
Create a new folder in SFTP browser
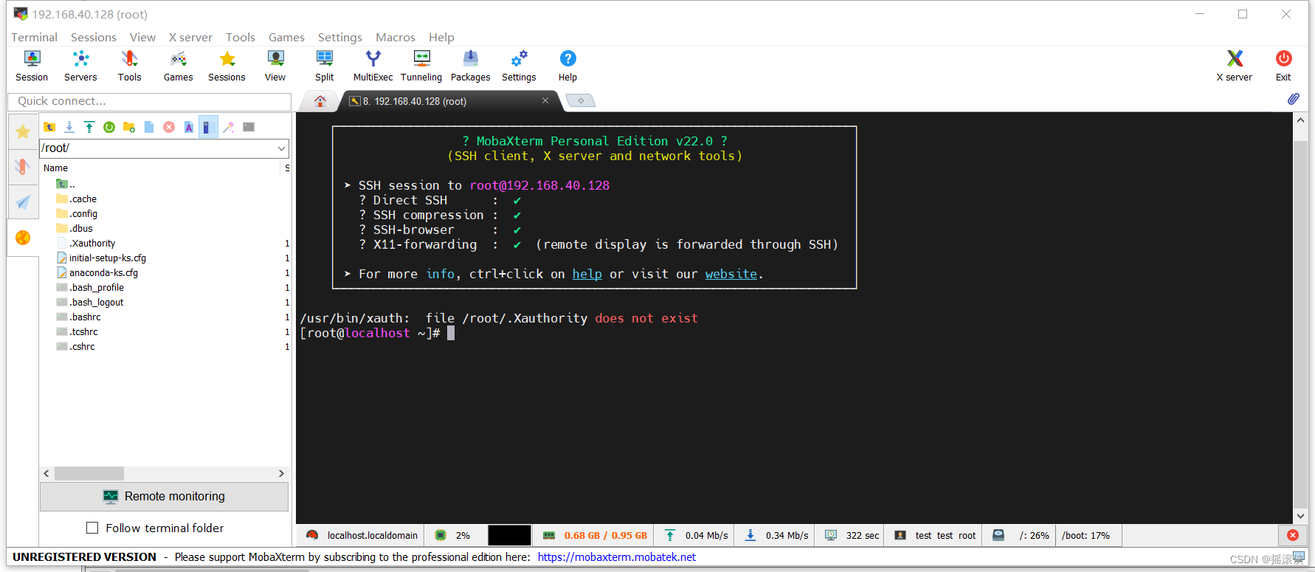(129, 127)
